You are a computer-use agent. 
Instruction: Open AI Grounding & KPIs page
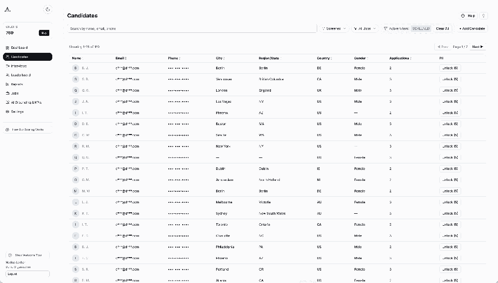click(x=27, y=103)
